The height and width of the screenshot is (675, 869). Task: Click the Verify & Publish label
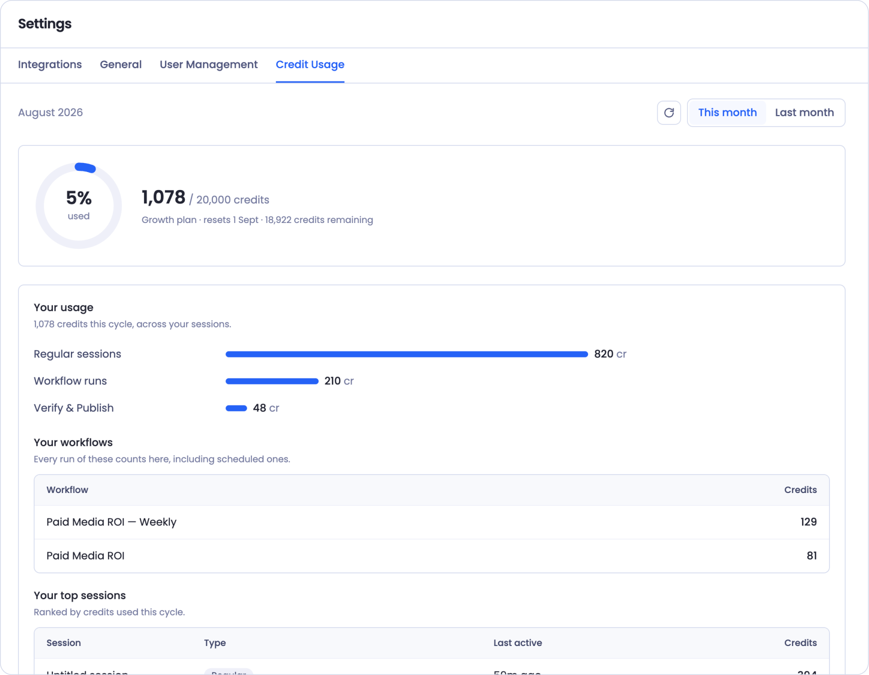[x=73, y=408]
